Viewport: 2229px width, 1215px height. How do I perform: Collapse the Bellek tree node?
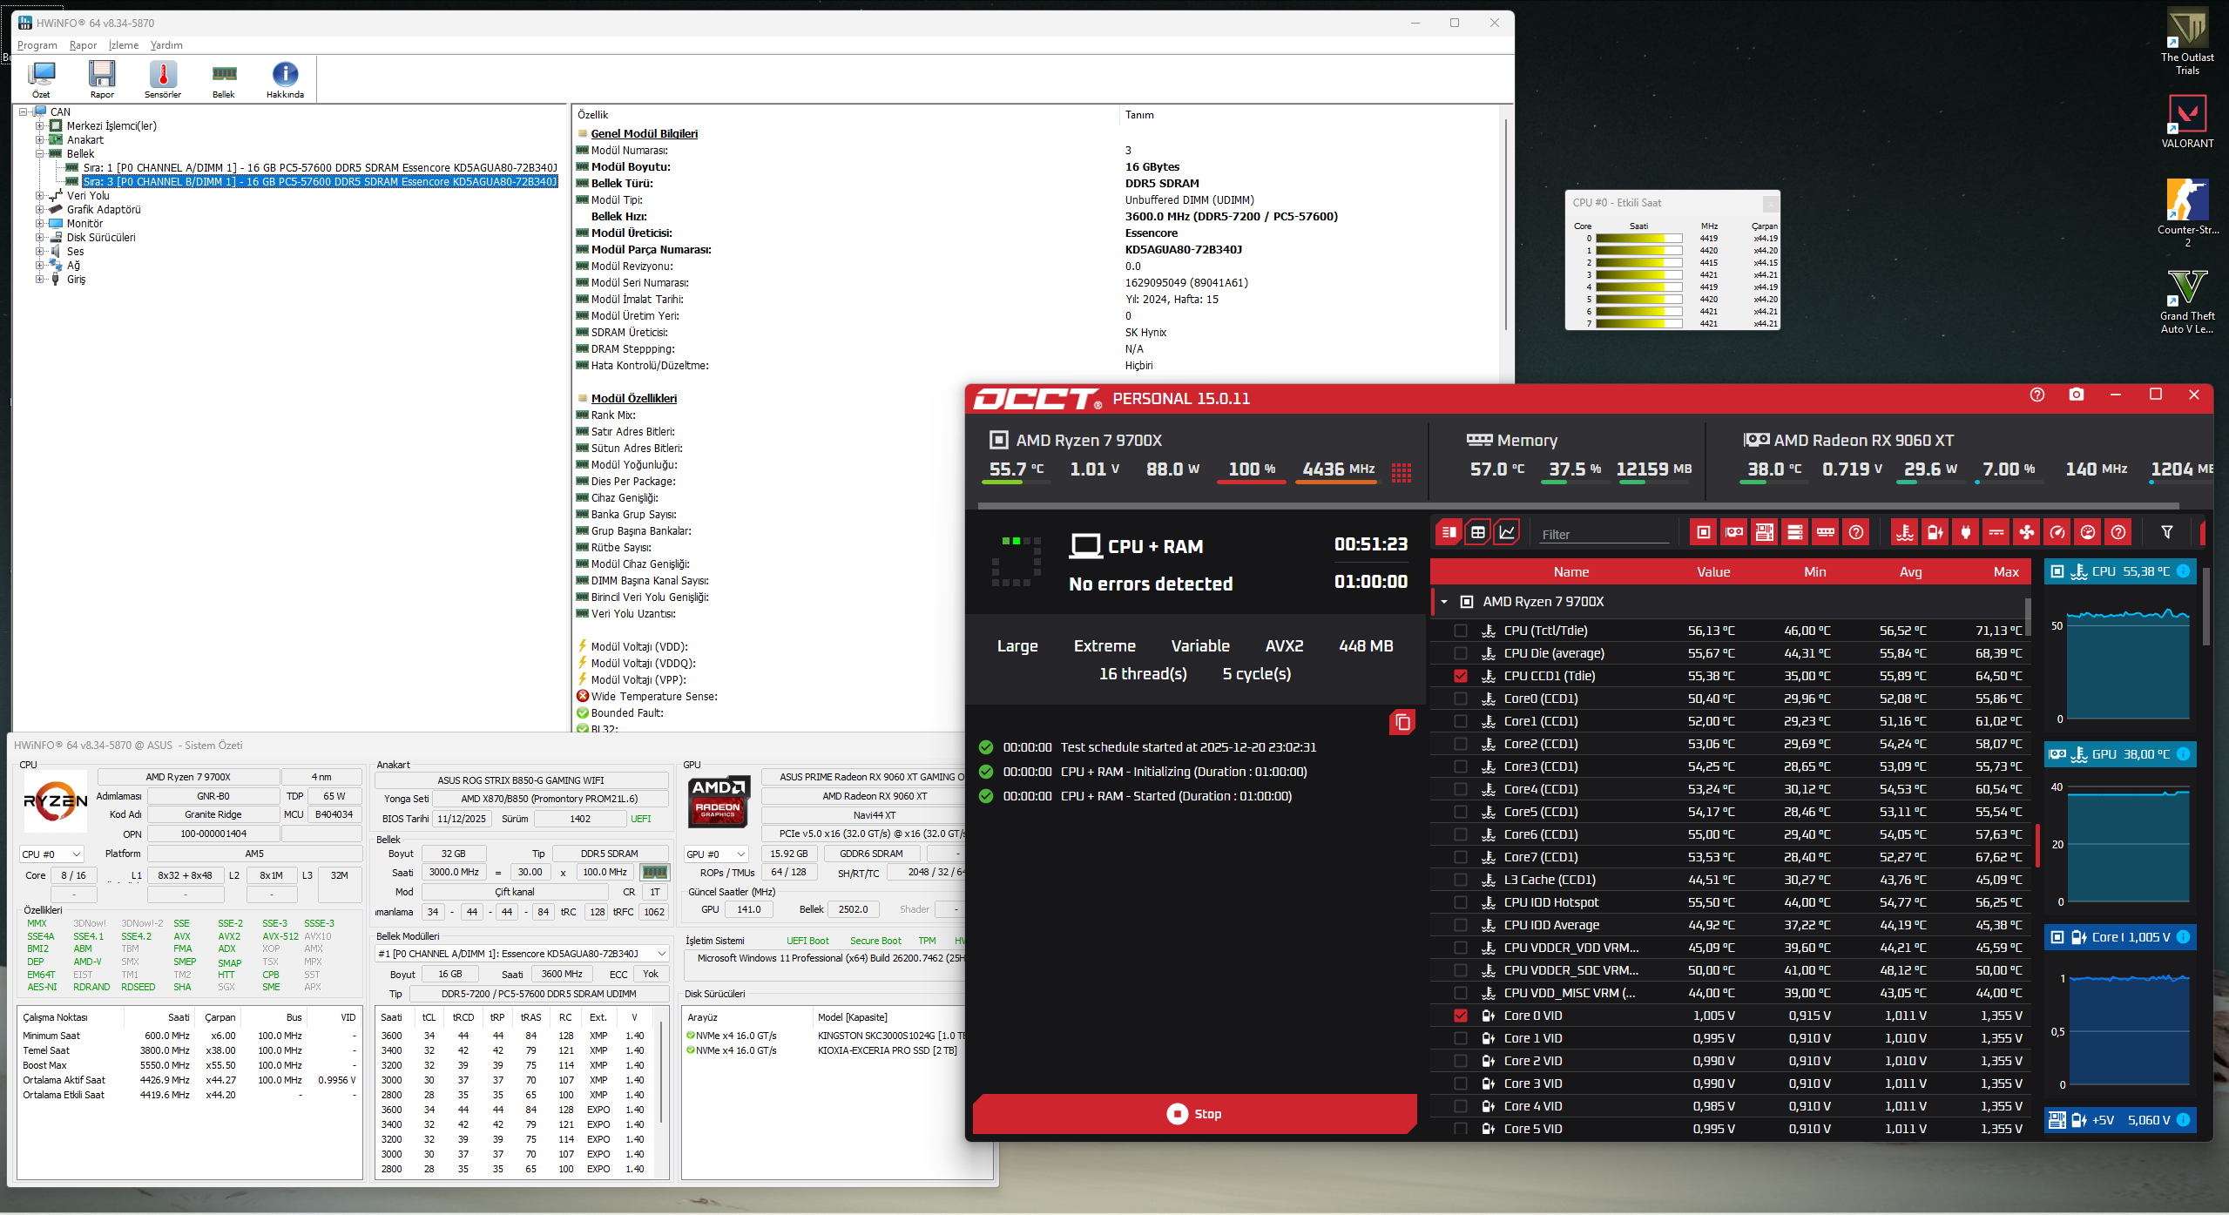click(x=39, y=154)
